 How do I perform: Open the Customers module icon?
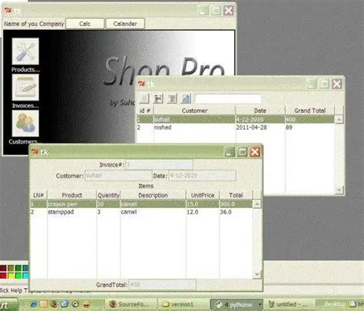25,124
